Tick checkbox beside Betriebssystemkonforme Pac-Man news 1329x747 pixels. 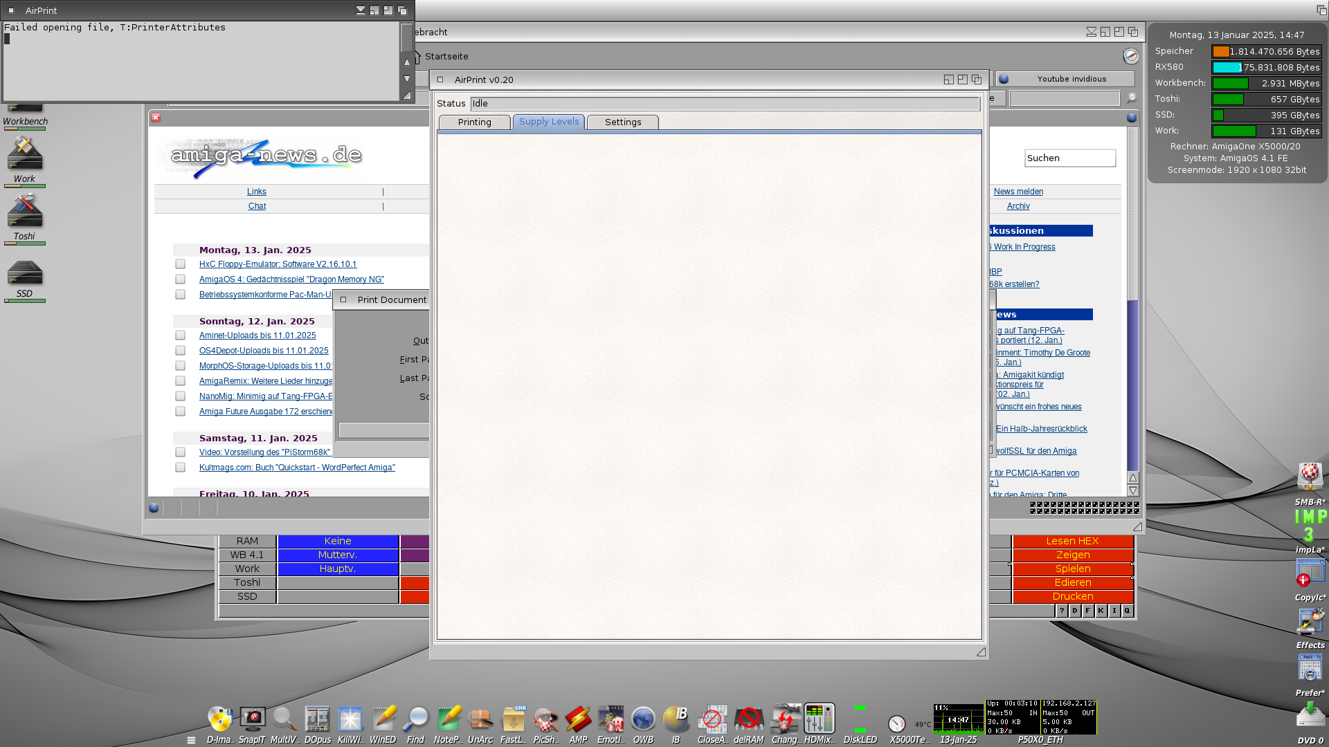(x=180, y=295)
